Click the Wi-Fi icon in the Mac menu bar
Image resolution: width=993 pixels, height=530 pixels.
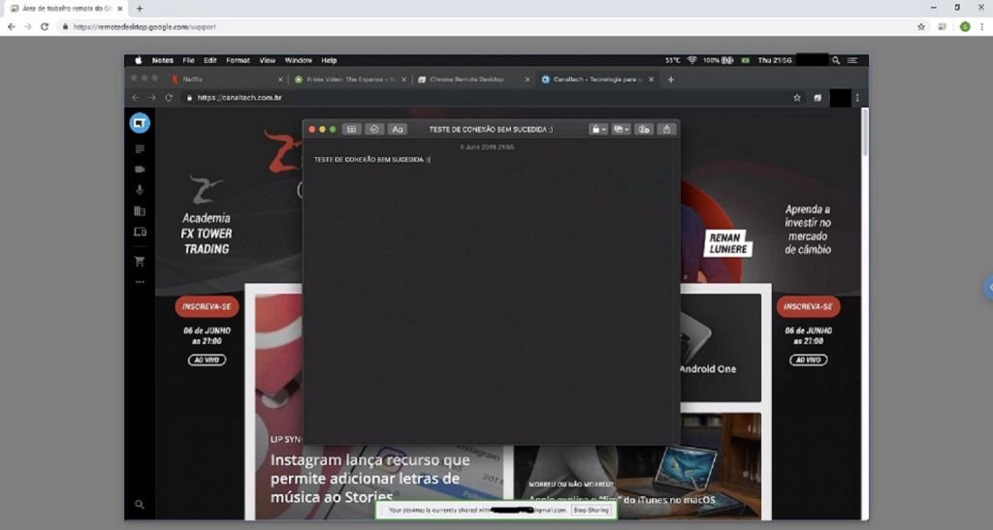click(x=691, y=60)
